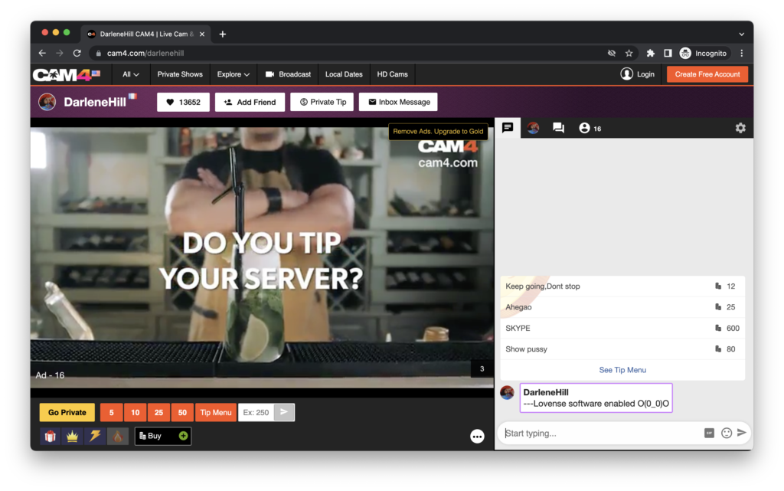The image size is (784, 491).
Task: Click the lightning bolt icon
Action: (95, 437)
